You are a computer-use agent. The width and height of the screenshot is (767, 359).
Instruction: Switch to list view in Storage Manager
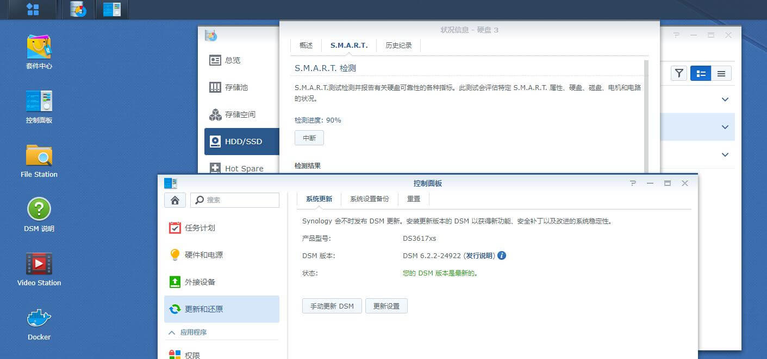pos(701,73)
